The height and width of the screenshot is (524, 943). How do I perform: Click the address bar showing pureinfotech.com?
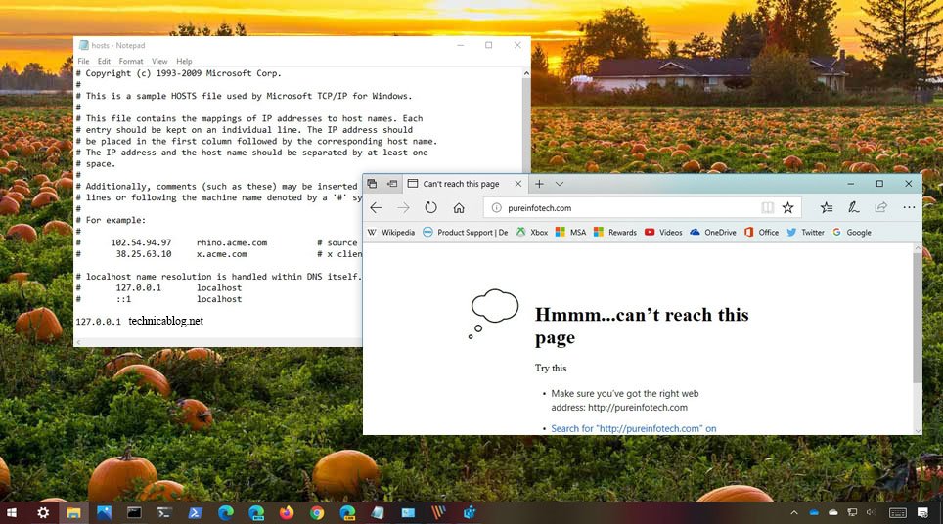[x=626, y=207]
